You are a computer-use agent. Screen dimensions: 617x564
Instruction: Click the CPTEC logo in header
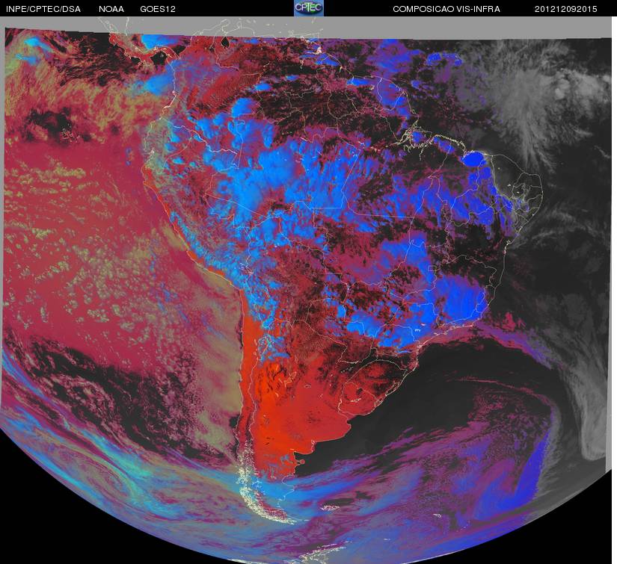pyautogui.click(x=309, y=8)
